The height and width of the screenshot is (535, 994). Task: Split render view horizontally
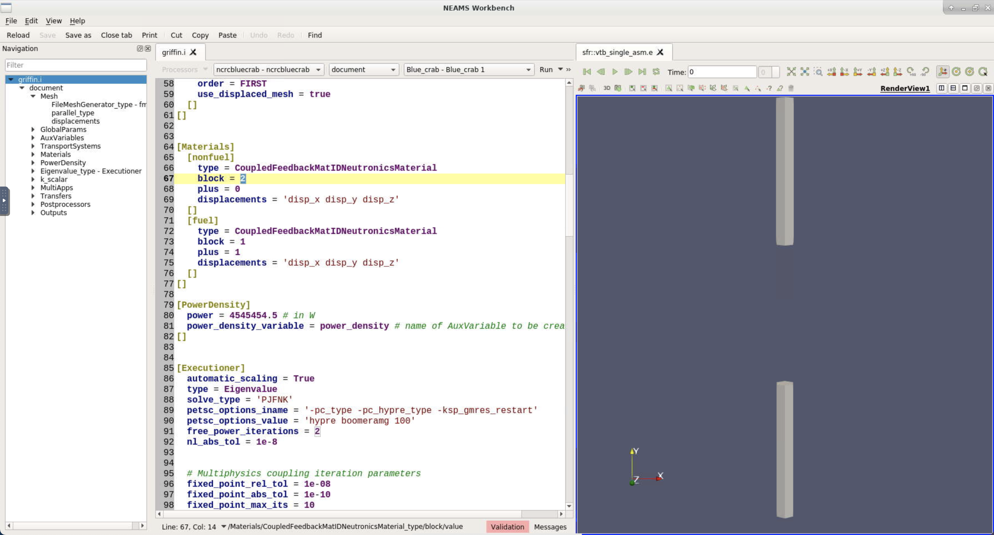(x=942, y=88)
